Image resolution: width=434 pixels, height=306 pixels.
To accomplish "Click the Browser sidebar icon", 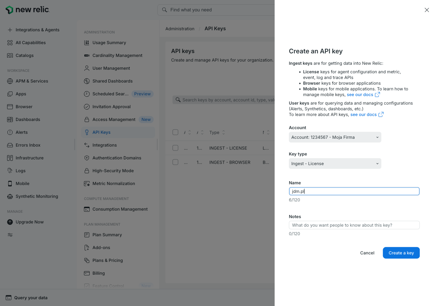I will pyautogui.click(x=10, y=107).
